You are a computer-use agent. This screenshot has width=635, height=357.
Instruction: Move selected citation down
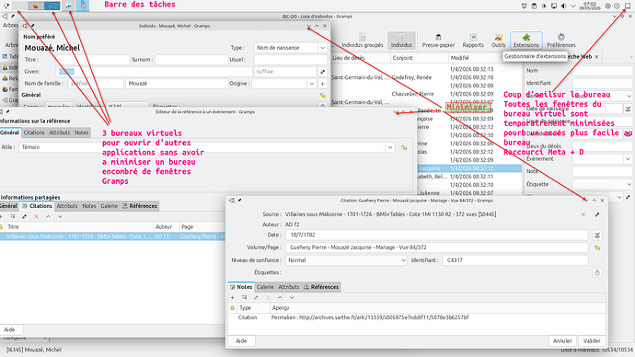point(60,217)
